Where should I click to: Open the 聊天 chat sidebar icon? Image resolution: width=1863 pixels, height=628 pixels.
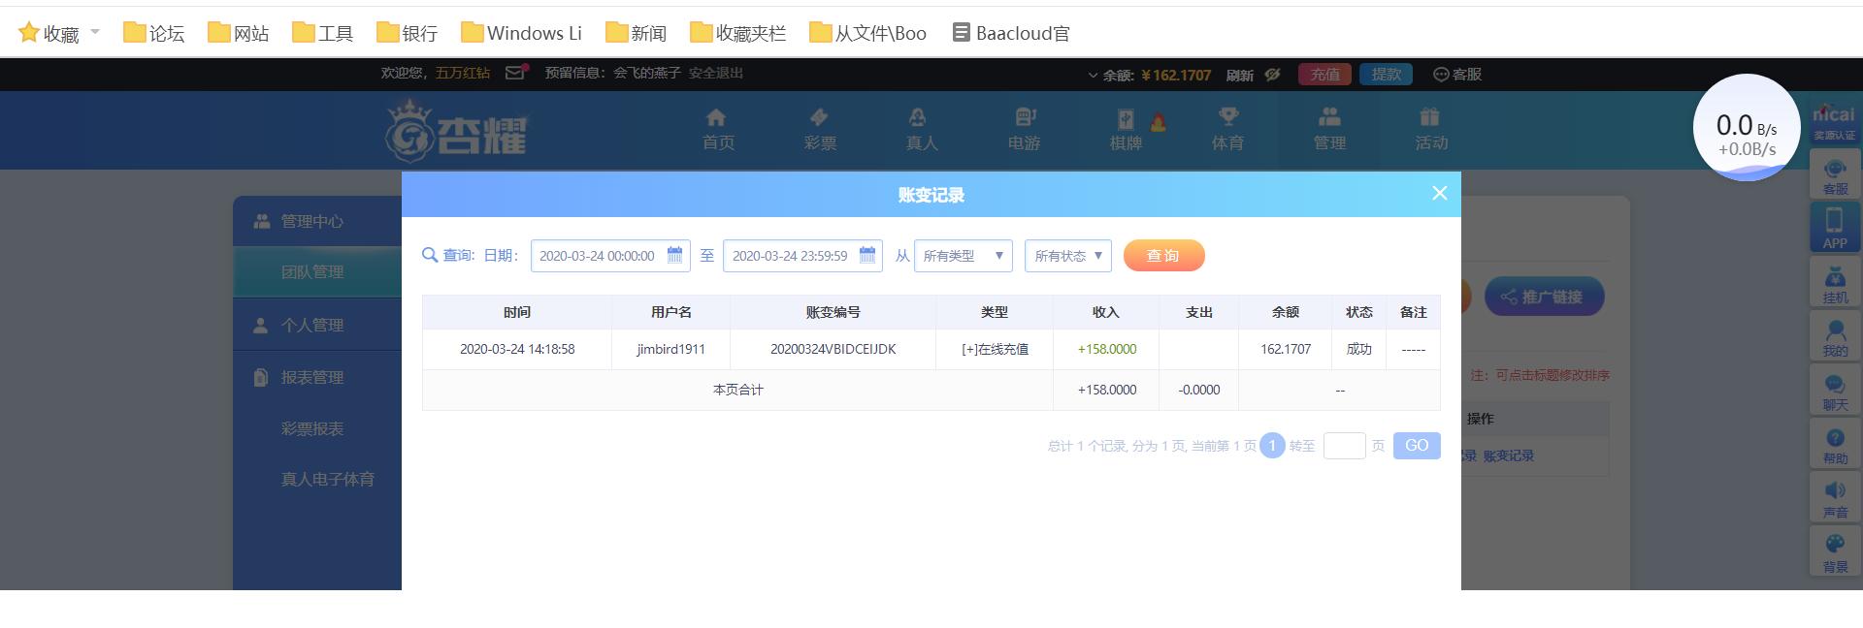[x=1835, y=392]
